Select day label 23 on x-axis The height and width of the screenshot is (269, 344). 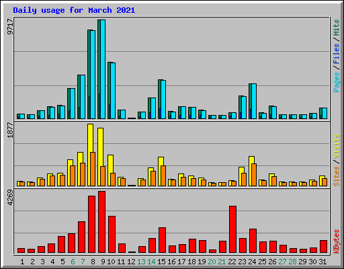242,262
